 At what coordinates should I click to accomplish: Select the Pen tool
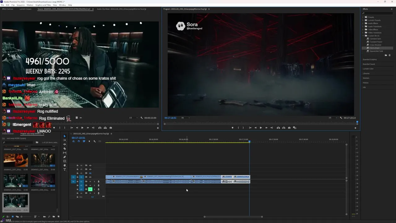[65, 157]
